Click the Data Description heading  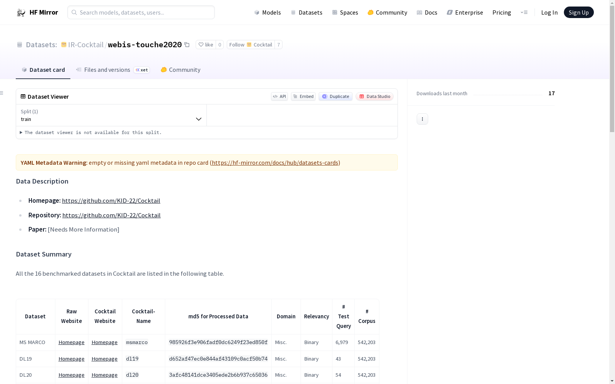42,181
